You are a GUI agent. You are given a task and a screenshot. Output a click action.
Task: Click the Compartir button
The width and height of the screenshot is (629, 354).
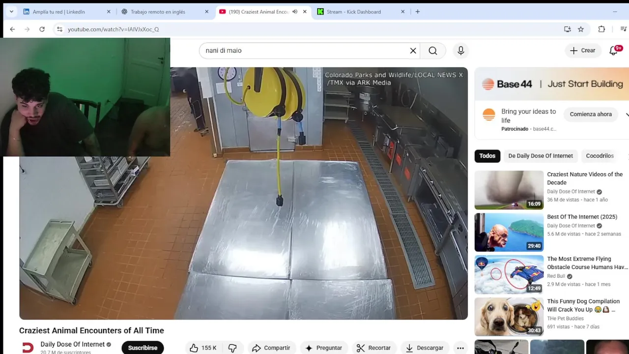point(271,348)
